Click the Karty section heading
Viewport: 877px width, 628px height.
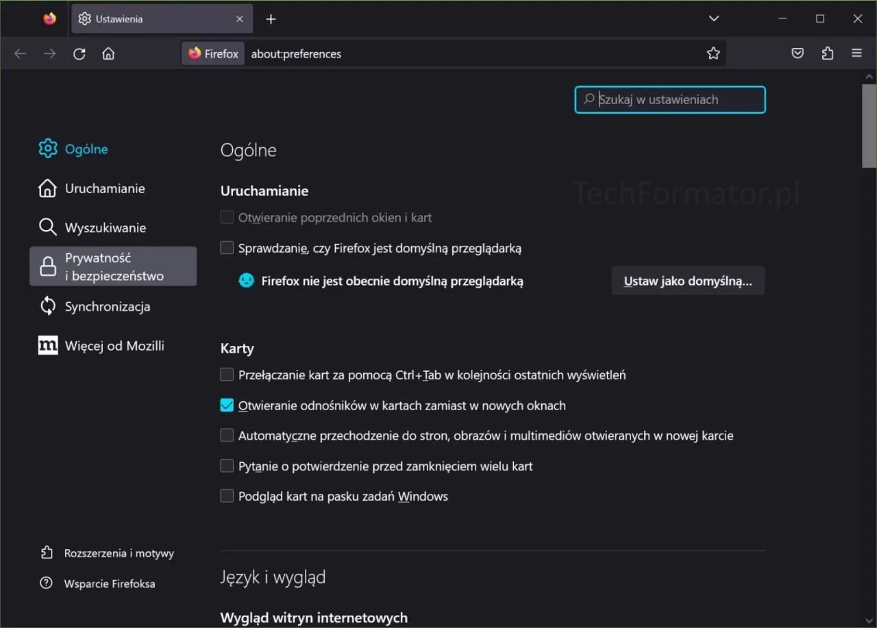(237, 349)
